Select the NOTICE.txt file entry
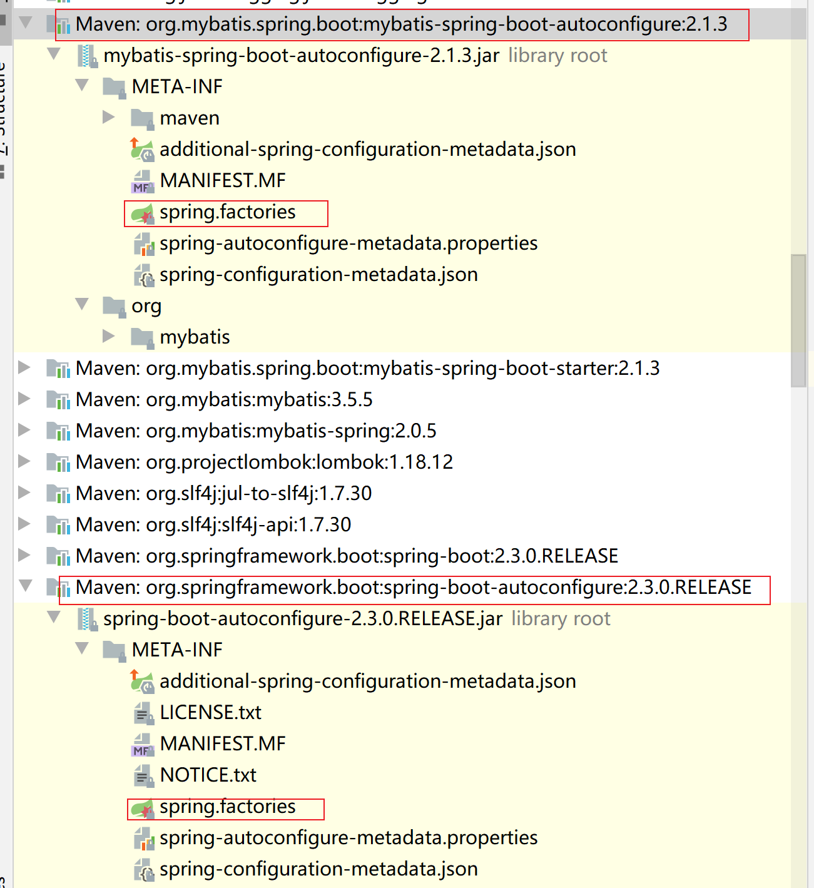The height and width of the screenshot is (888, 814). click(x=208, y=775)
